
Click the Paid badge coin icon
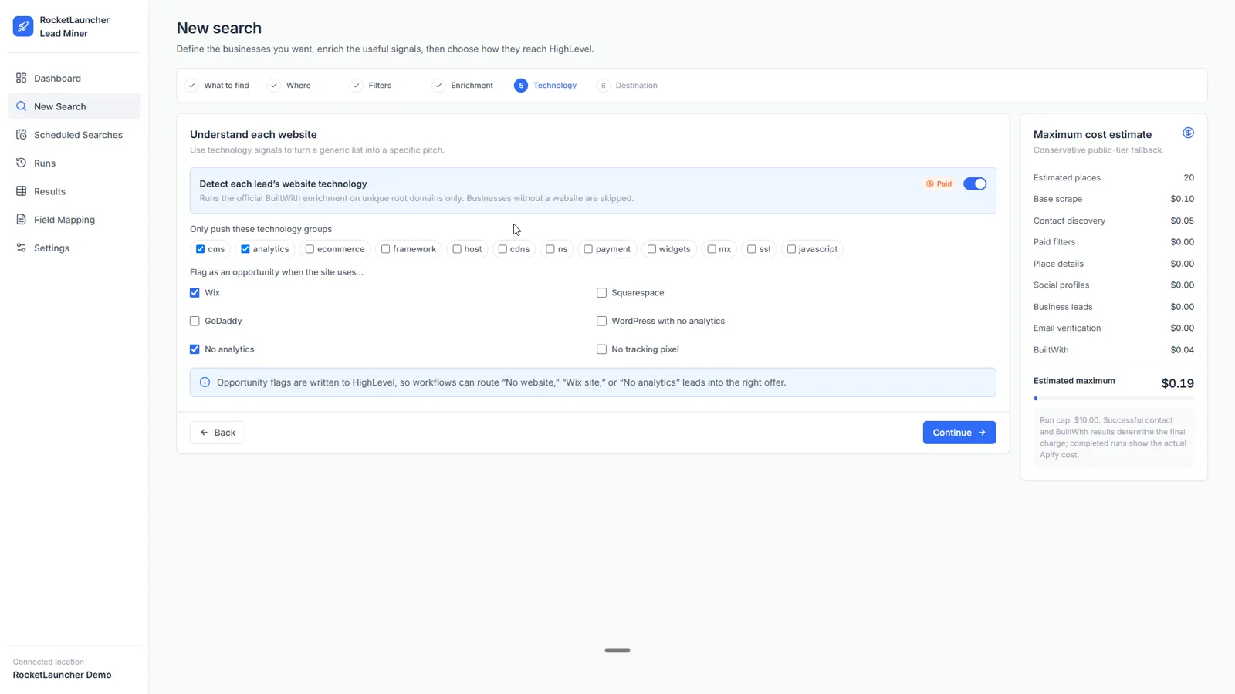[x=930, y=184]
